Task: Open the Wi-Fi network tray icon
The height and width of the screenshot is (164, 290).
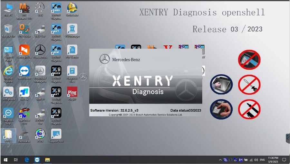Action: pyautogui.click(x=251, y=160)
